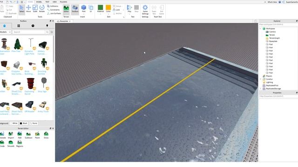Open the PLUGINS ribbon tab

point(63,2)
